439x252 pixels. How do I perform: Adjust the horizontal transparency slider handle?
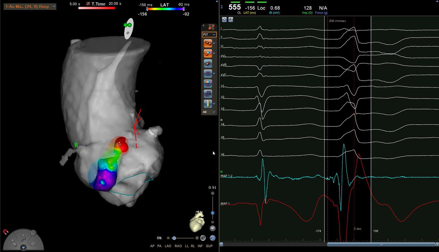(174, 238)
